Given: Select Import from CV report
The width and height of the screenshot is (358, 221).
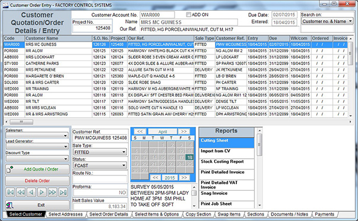Looking at the screenshot, I should (x=226, y=153).
